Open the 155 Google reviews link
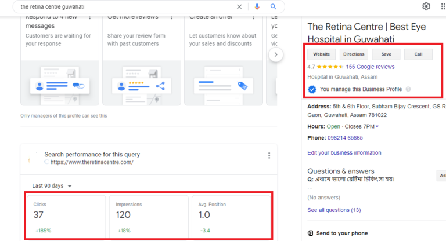 [370, 67]
